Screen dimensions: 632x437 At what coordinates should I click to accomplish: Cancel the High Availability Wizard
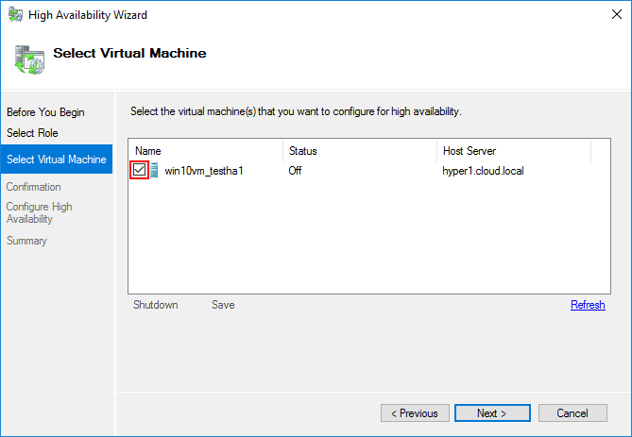[572, 413]
